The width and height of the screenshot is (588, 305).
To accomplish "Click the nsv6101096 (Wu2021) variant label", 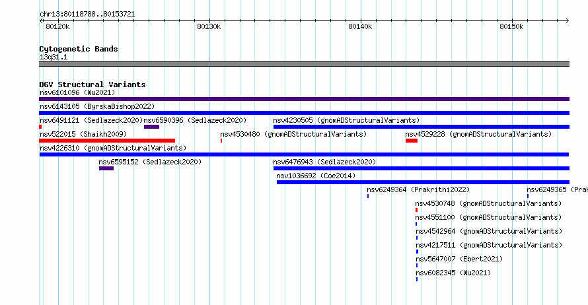I will (77, 92).
